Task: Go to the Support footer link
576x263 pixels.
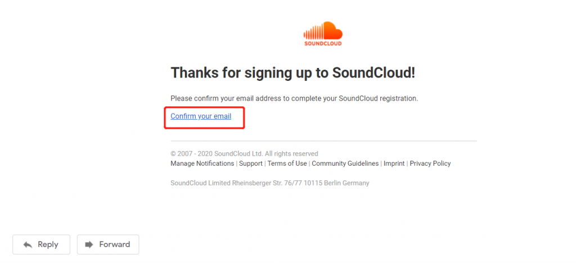Action: (250, 164)
